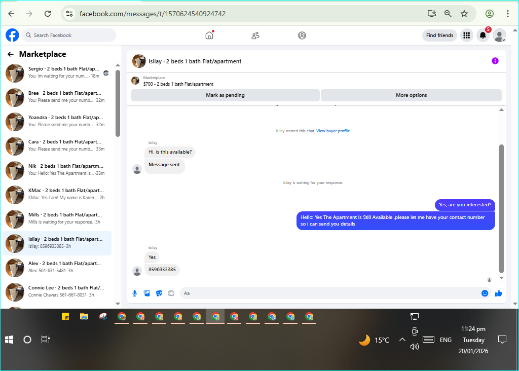Choose a sticker for the message
Viewport: 519px width, 371px height.
click(x=159, y=293)
